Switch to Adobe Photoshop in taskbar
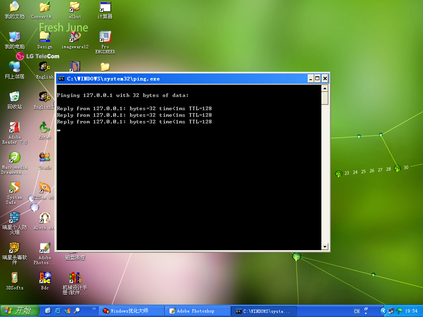This screenshot has height=317, width=423. (x=197, y=311)
